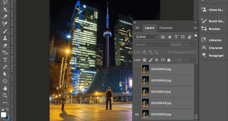Select the layer named DSCN9547.jpg
The image size is (228, 121).
[161, 92]
